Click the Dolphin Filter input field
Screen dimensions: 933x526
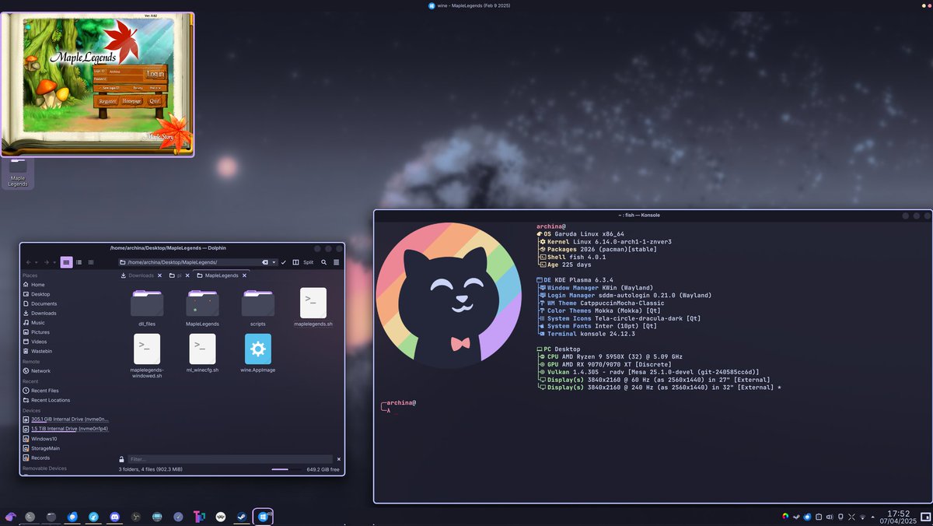tap(230, 459)
